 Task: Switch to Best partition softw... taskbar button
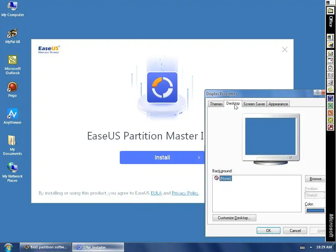[45, 247]
